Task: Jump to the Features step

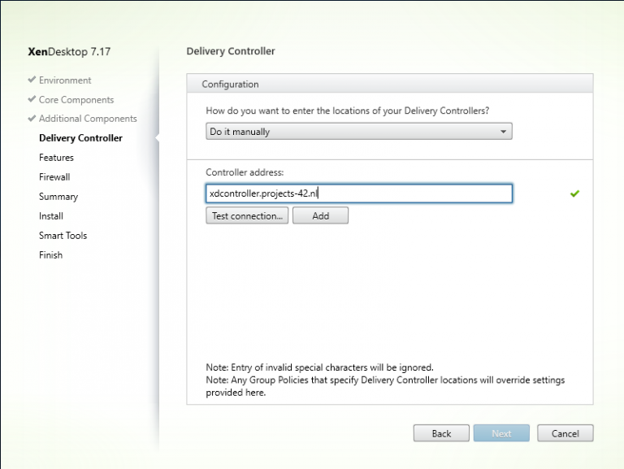Action: point(56,158)
